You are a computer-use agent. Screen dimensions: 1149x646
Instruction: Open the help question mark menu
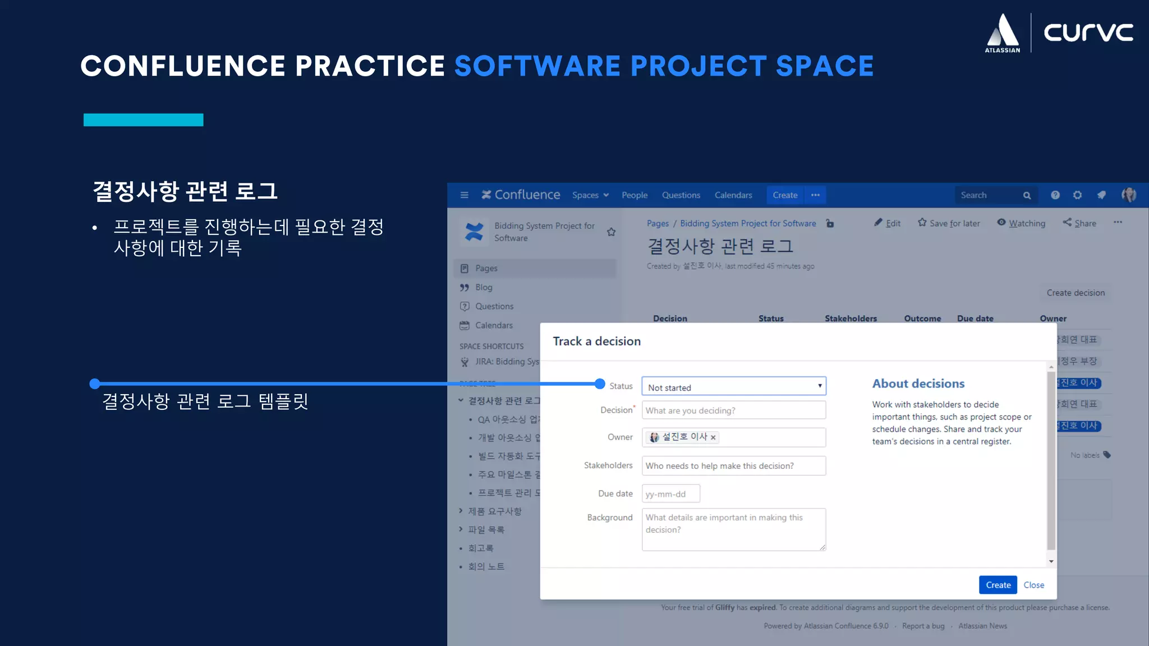pos(1055,195)
